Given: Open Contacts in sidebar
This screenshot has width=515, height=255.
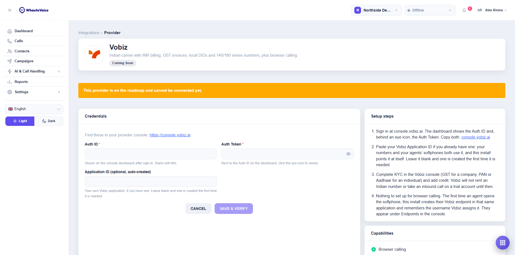Looking at the screenshot, I should [x=34, y=51].
